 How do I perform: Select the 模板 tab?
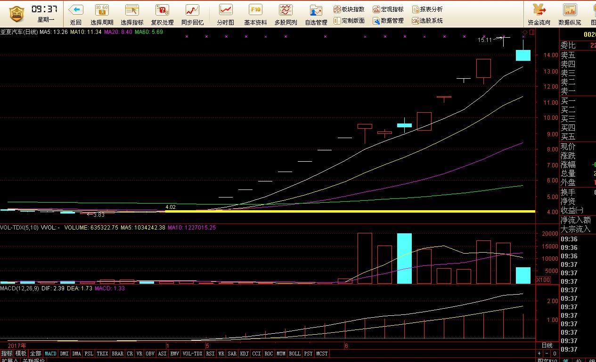(x=21, y=354)
